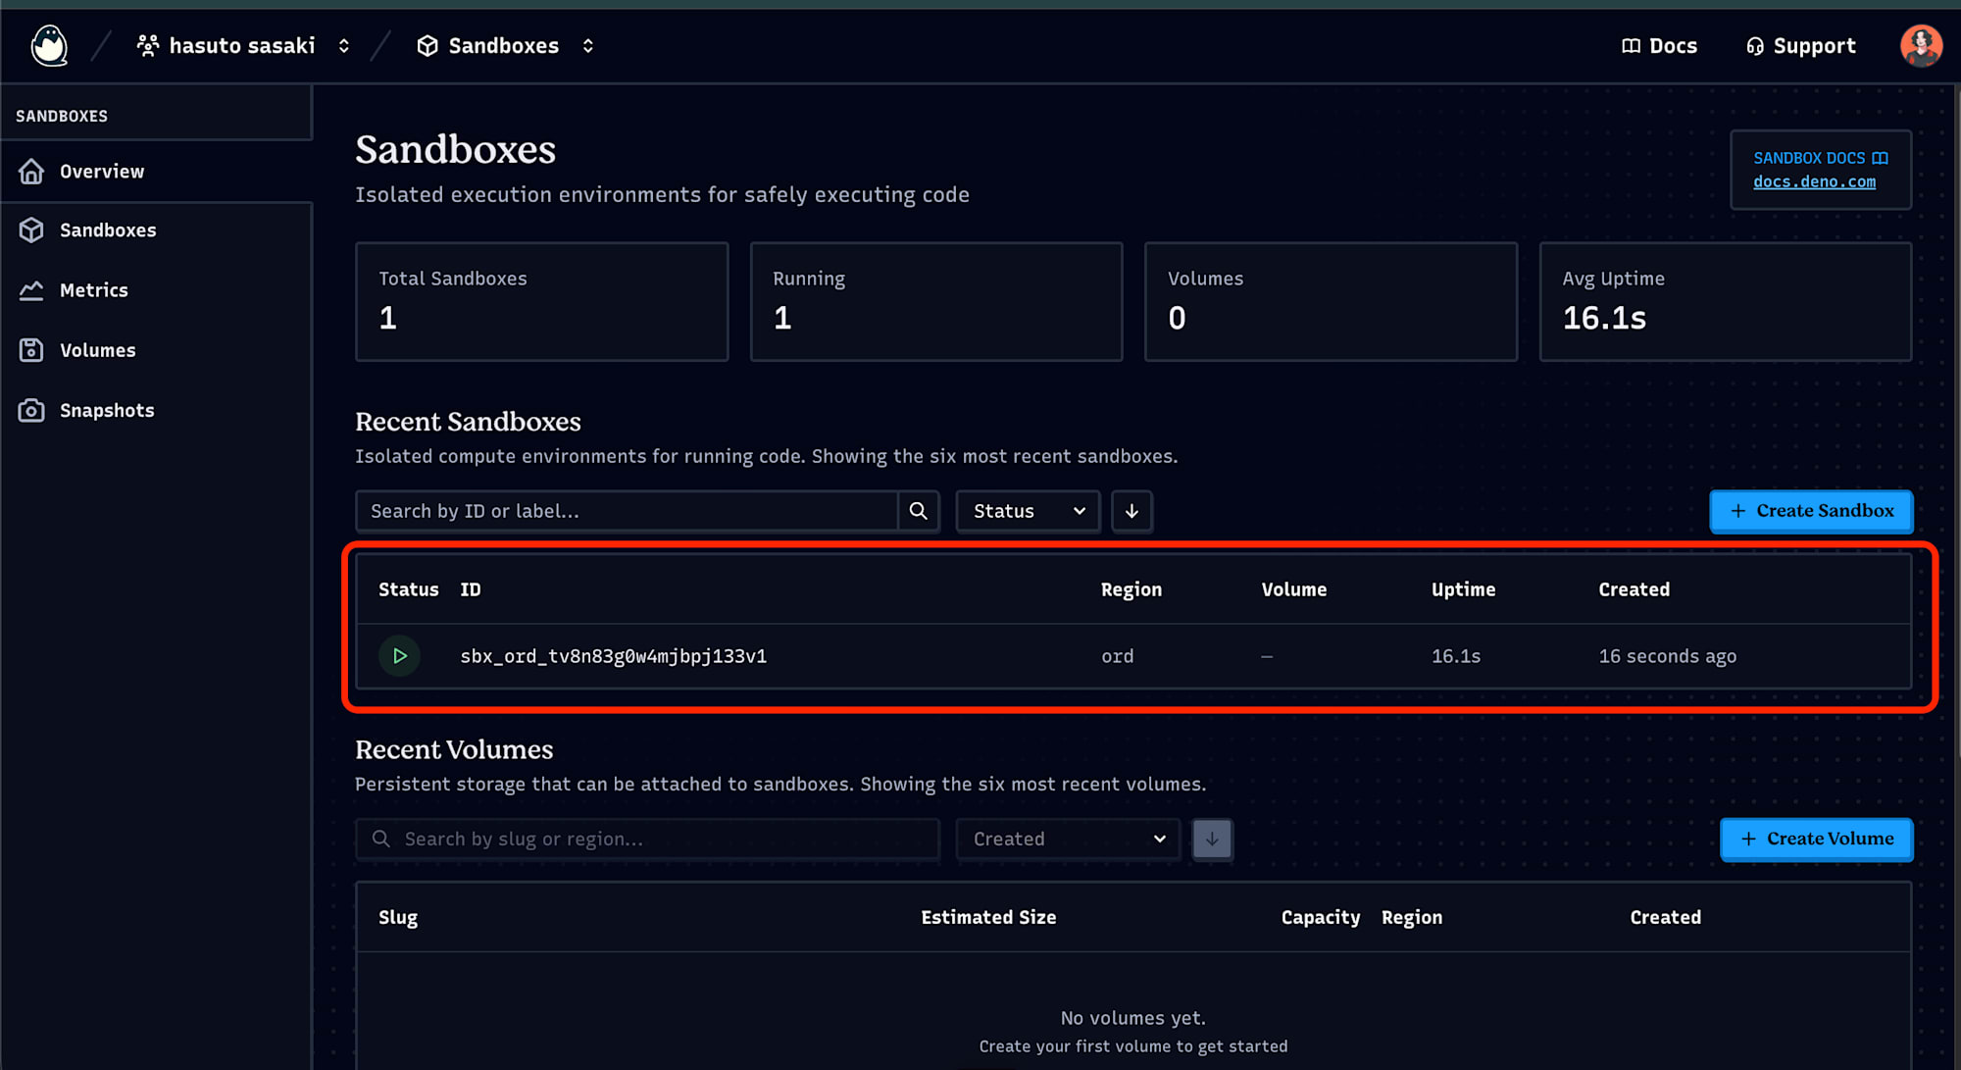Click the profile avatar picture
The height and width of the screenshot is (1070, 1961).
click(x=1921, y=45)
